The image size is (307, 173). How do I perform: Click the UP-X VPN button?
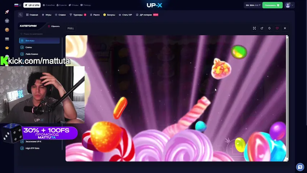point(32,5)
